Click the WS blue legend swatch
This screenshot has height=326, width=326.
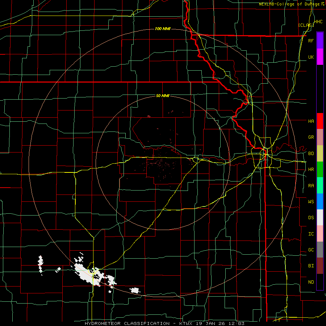point(320,201)
